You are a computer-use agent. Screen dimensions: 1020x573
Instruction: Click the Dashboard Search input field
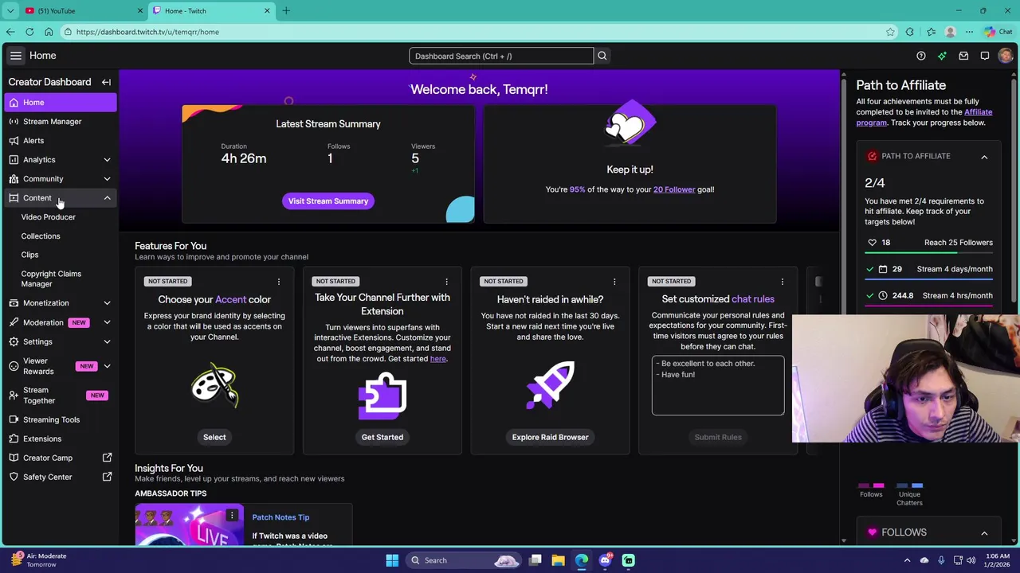[501, 56]
